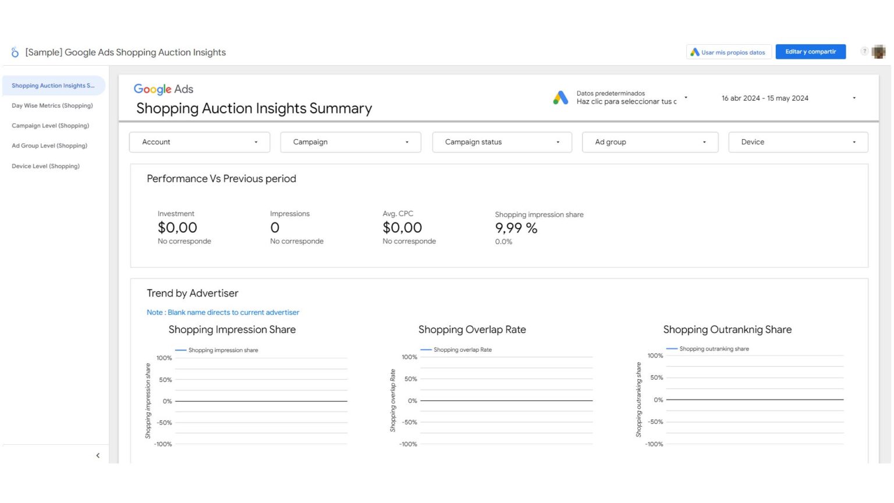
Task: Click the user profile avatar
Action: point(879,52)
